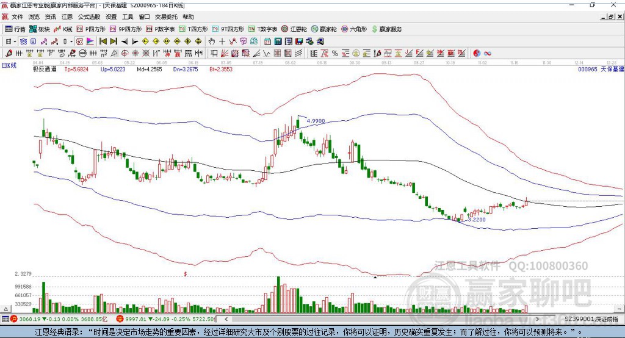Open the 公式选股 menu
Image resolution: width=625 pixels, height=338 pixels.
[x=89, y=16]
